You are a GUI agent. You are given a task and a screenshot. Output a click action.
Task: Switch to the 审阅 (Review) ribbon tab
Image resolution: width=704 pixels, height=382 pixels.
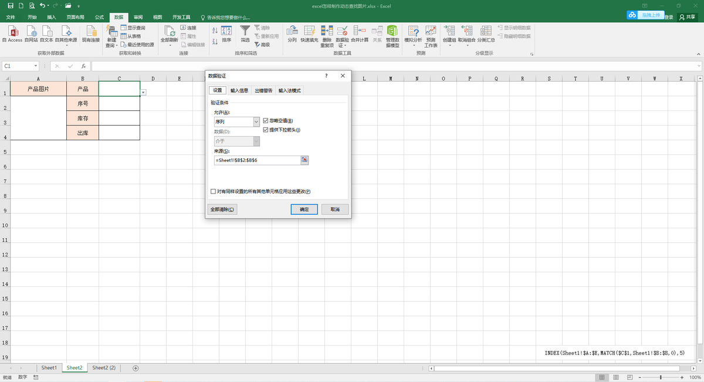tap(138, 17)
